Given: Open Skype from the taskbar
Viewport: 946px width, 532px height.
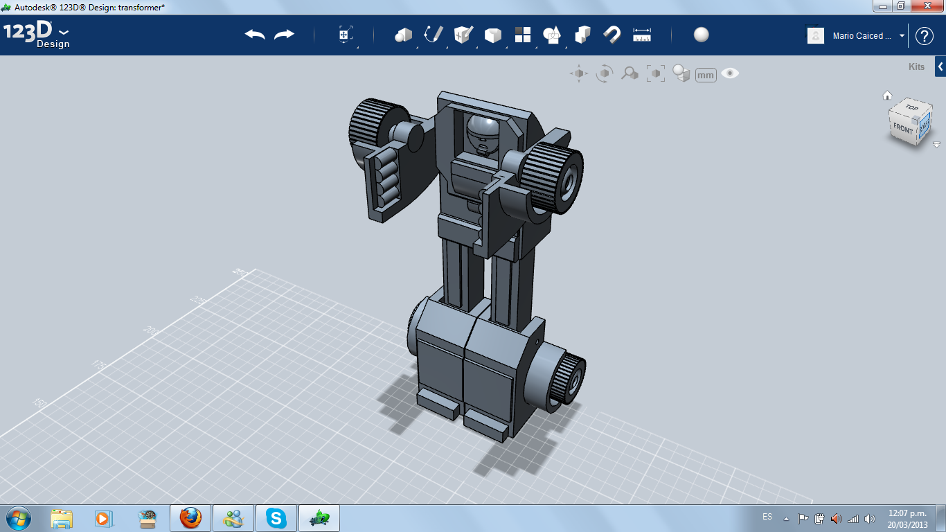Looking at the screenshot, I should pos(276,518).
